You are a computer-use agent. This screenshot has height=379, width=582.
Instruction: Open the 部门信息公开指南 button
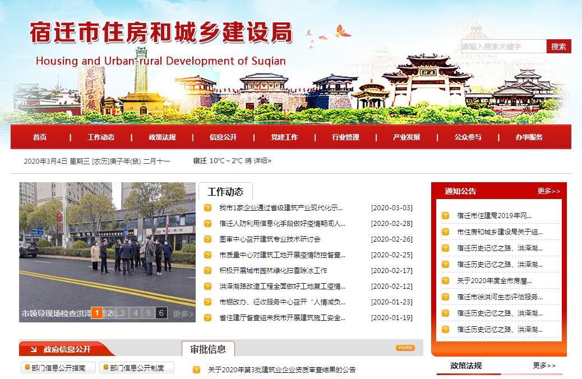(x=58, y=368)
